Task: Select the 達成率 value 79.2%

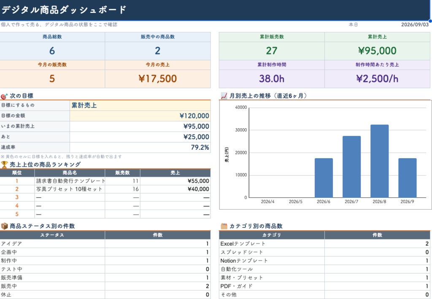Action: tap(140, 147)
